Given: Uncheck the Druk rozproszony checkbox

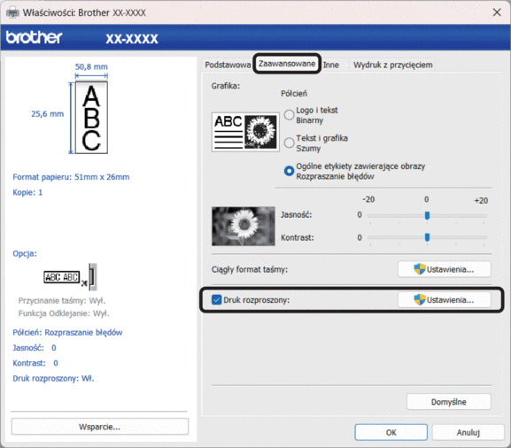Looking at the screenshot, I should point(216,300).
